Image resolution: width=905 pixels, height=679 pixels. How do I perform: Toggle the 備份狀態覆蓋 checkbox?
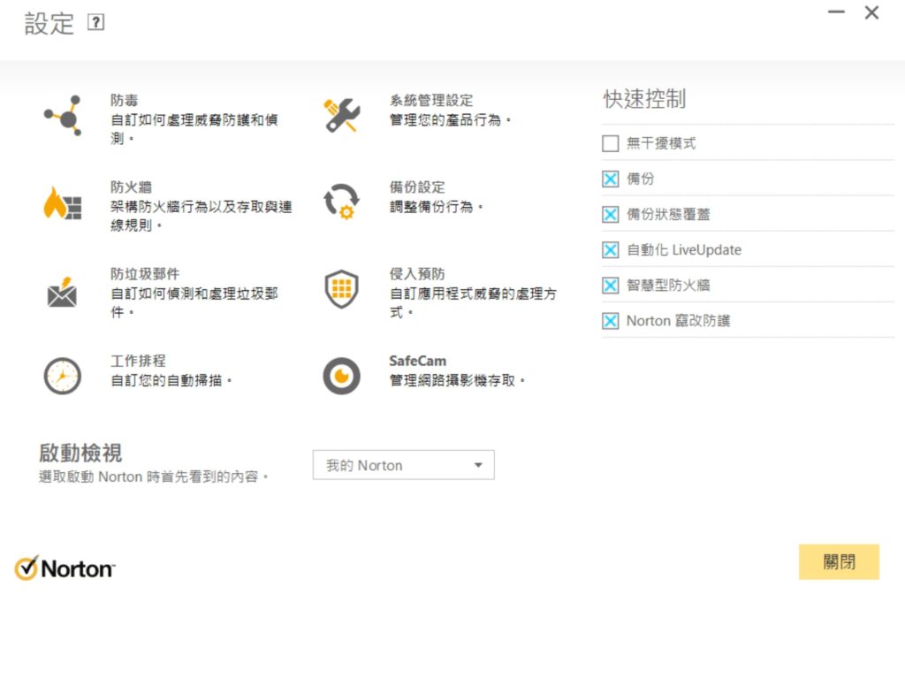coord(610,214)
